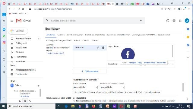This screenshot has height=109, width=193.
Task: Open További információ signature link
Action: pyautogui.click(x=55, y=53)
